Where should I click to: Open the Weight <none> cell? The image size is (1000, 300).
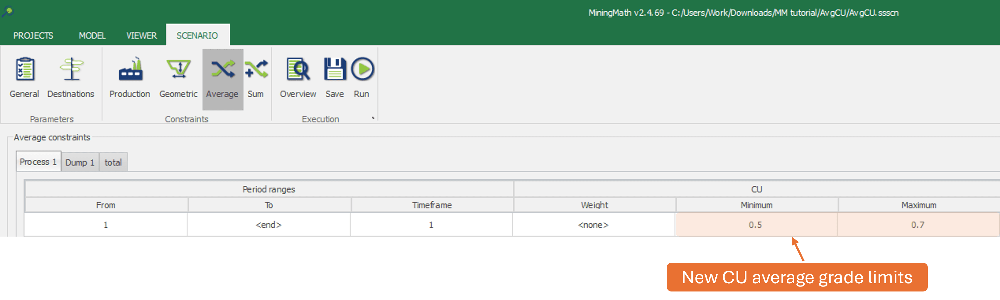(x=593, y=225)
